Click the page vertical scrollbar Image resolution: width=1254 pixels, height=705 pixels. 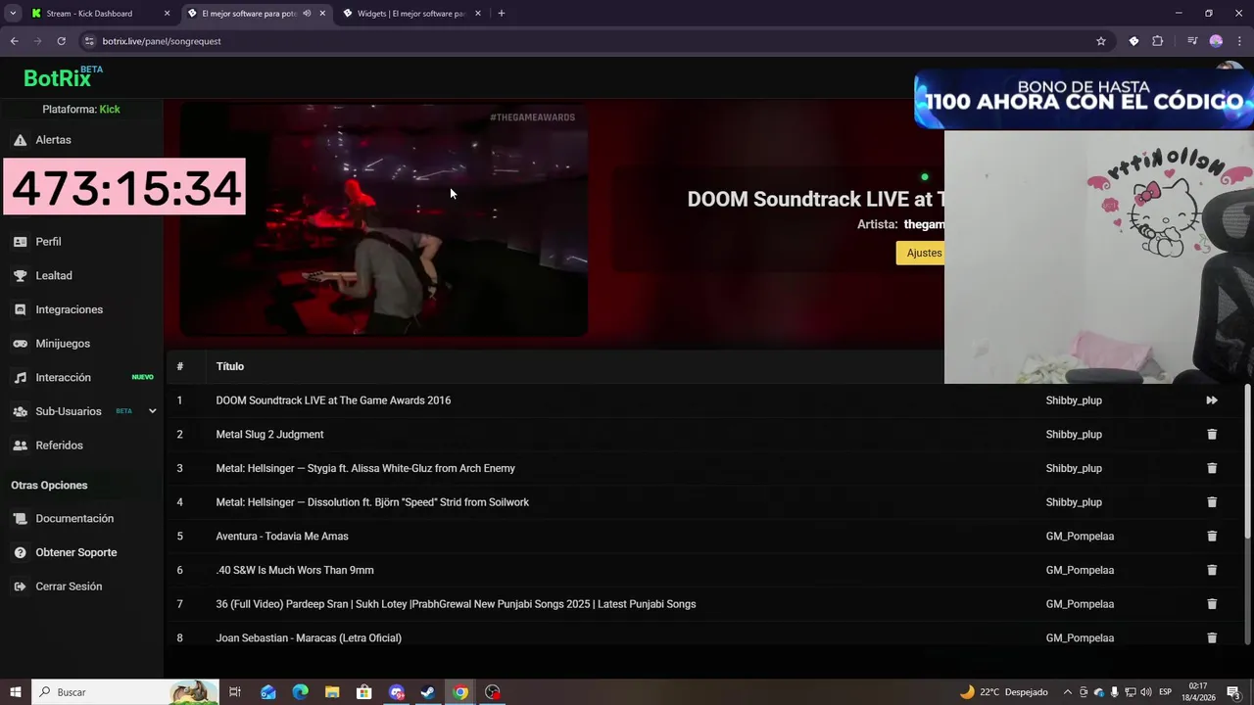[1248, 460]
